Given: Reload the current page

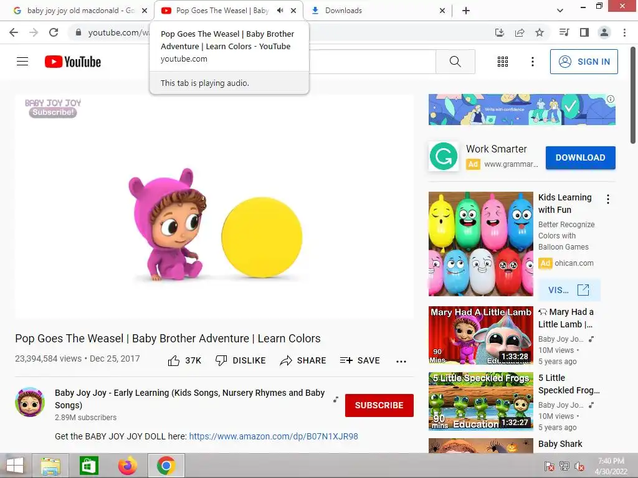Looking at the screenshot, I should [x=54, y=32].
